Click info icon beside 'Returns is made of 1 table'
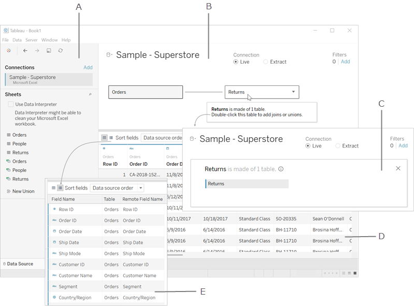This screenshot has height=306, width=414. 281,169
